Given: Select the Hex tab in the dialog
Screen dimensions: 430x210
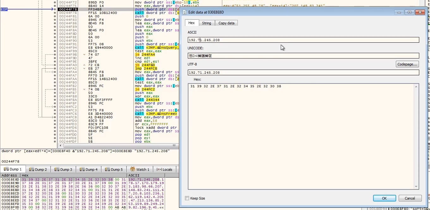Looking at the screenshot, I should click(x=192, y=23).
